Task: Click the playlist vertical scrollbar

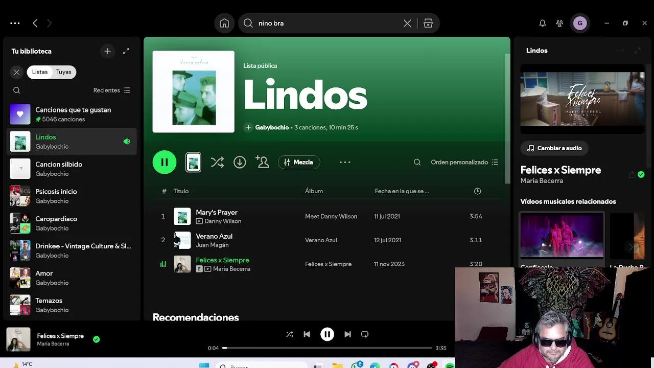Action: (x=507, y=119)
